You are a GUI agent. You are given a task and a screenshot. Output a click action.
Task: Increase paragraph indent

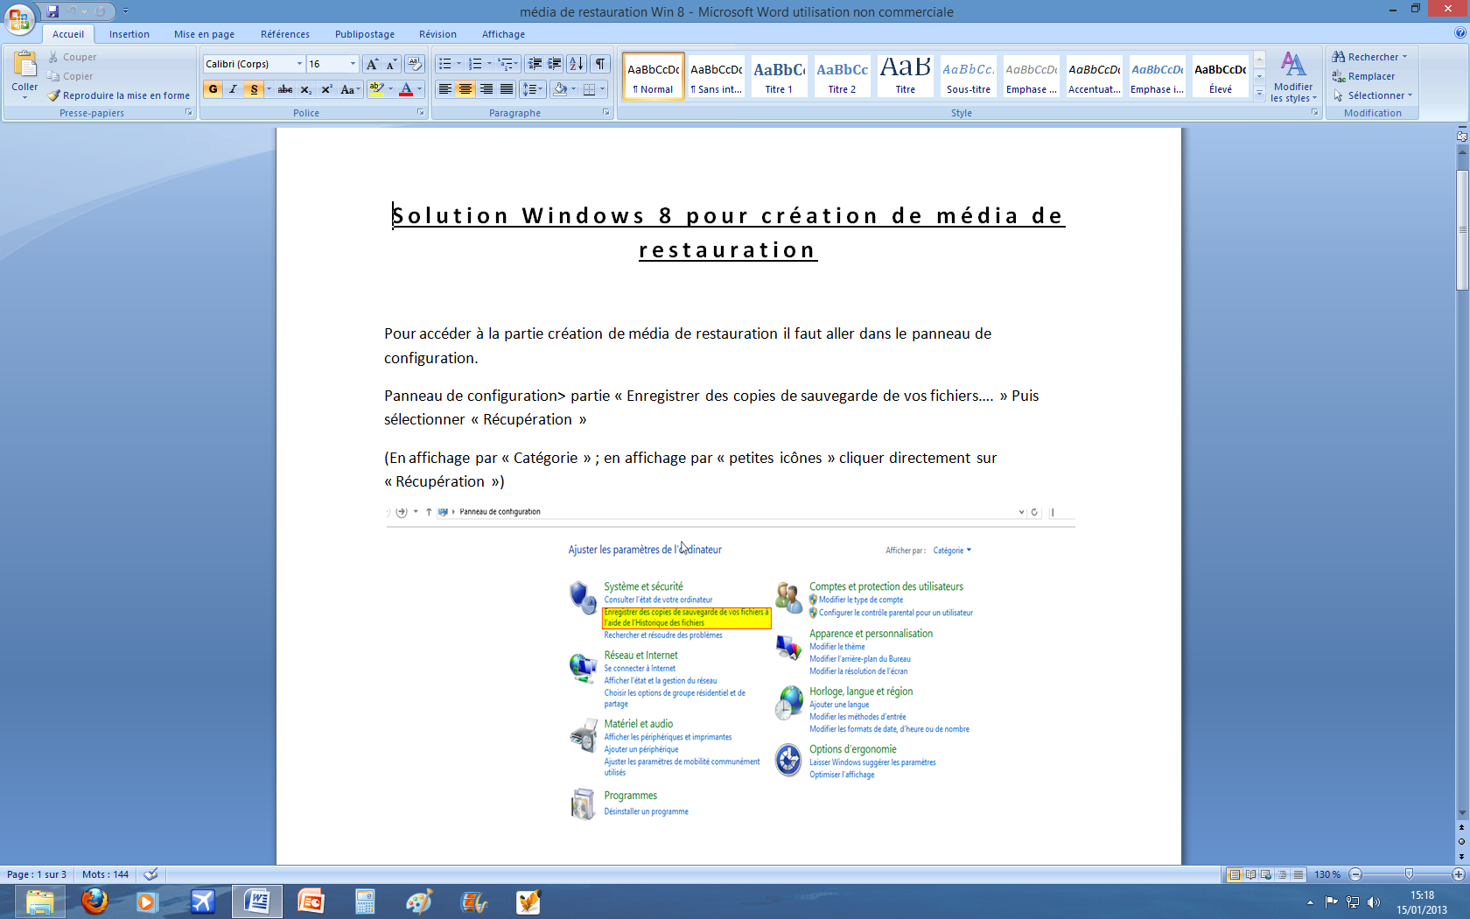click(554, 64)
